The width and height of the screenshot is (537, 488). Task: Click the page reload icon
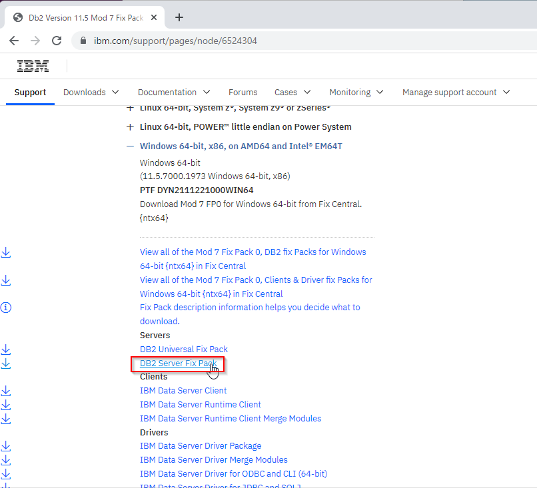[x=56, y=41]
